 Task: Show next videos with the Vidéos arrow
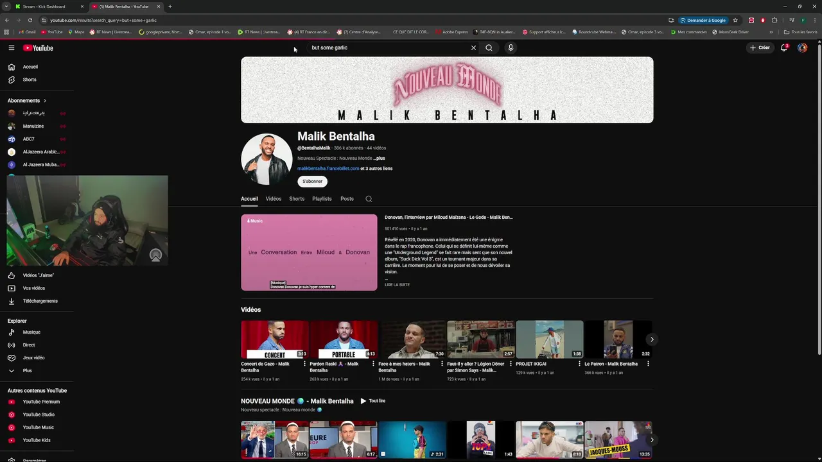[x=652, y=339]
